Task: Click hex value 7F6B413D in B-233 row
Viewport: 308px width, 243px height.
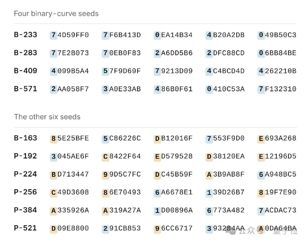Action: point(121,35)
